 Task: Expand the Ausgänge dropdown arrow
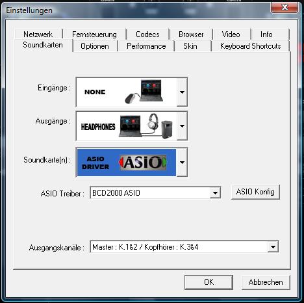coord(182,126)
